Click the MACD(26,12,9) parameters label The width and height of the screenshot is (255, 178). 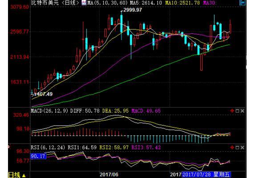[x=49, y=111]
